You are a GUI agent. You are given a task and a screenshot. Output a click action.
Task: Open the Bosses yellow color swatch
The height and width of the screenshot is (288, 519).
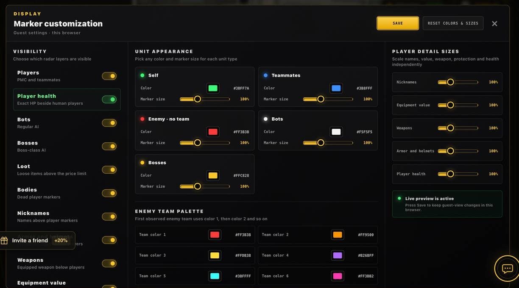[213, 175]
